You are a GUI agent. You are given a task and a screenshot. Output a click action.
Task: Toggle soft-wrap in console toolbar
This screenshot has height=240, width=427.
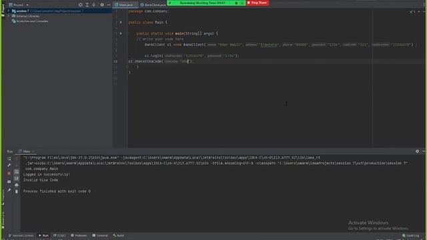(17, 172)
